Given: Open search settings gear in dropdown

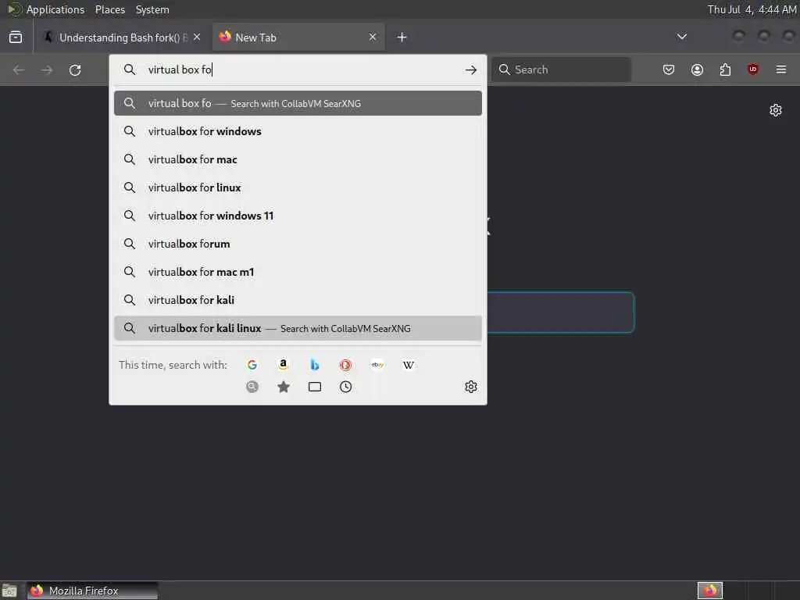Looking at the screenshot, I should pos(471,387).
